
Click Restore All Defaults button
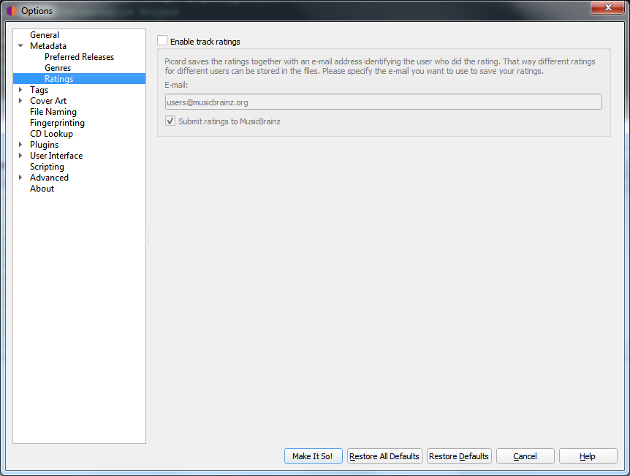point(384,456)
